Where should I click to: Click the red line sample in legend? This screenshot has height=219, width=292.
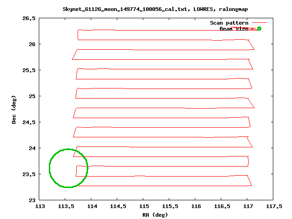(260, 23)
